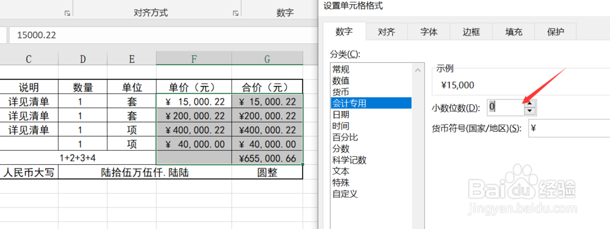Select 自定义 category
Viewport: 610px width, 229px height.
tap(371, 194)
